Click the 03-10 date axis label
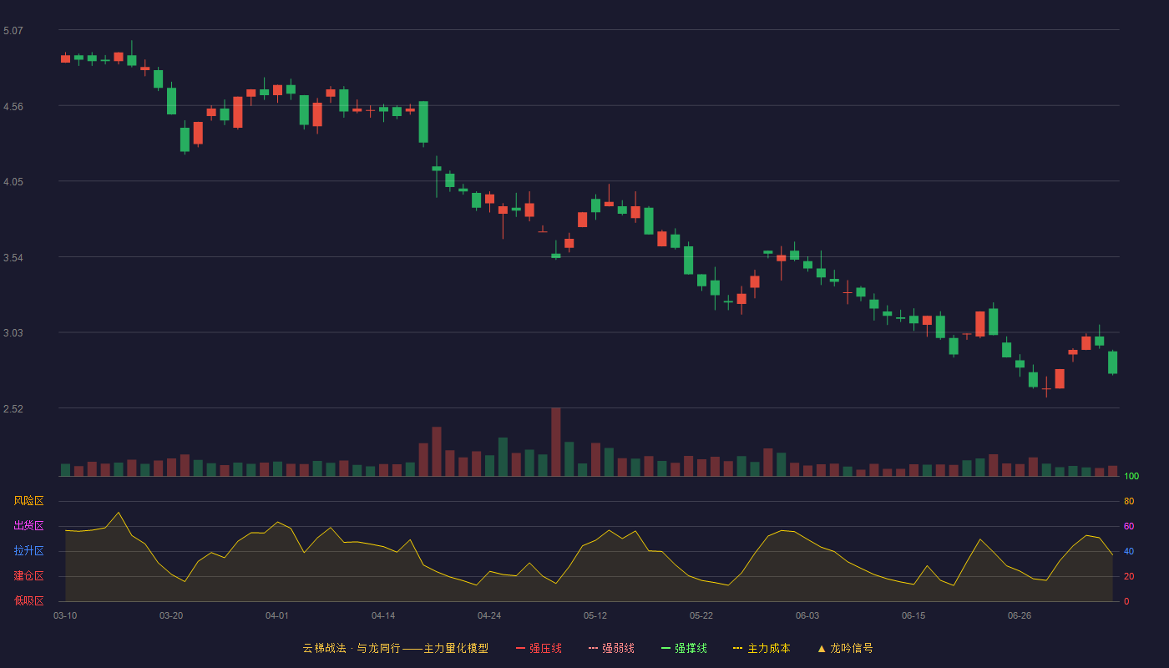The width and height of the screenshot is (1169, 668). point(65,615)
